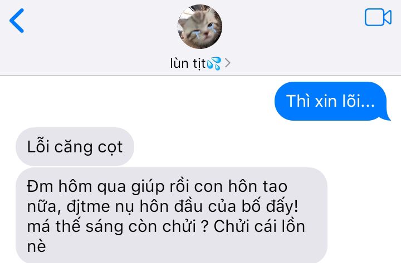
Task: Start a video call with the camera icon
Action: (378, 17)
